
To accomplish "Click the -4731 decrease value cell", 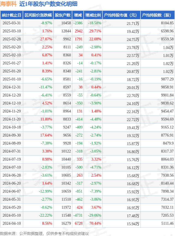I will (x=78, y=215).
